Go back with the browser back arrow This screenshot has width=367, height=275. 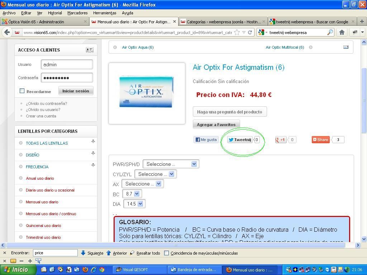pos(7,32)
